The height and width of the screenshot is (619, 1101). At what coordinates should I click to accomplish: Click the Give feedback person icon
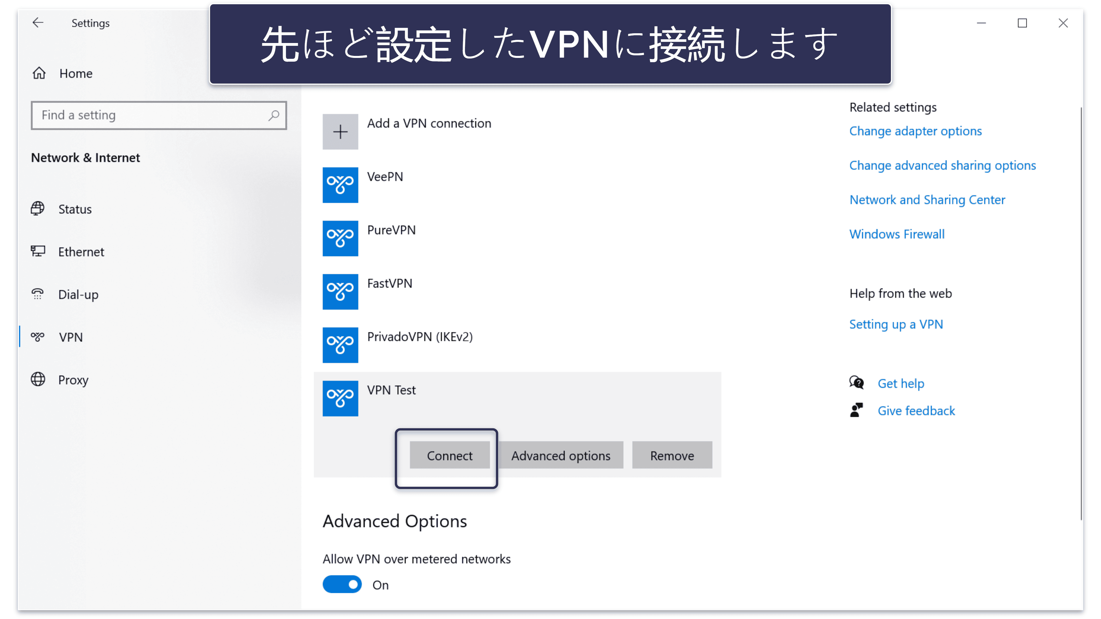[x=857, y=410]
